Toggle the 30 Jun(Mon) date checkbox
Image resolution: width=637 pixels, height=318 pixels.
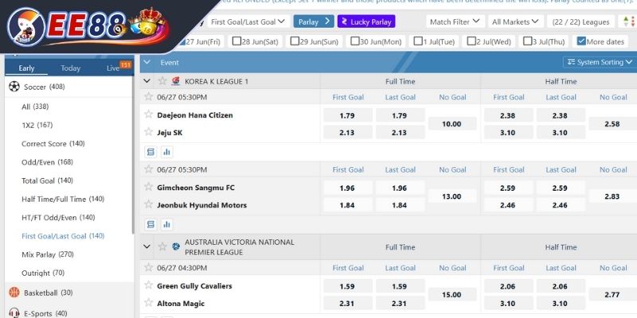354,41
